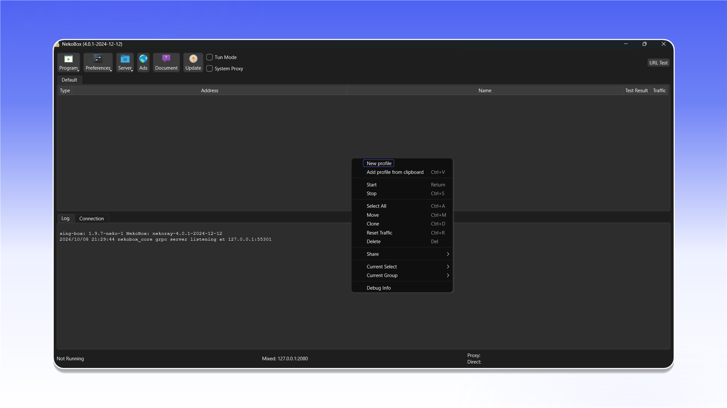
Task: Select the Default group tab
Action: (69, 80)
